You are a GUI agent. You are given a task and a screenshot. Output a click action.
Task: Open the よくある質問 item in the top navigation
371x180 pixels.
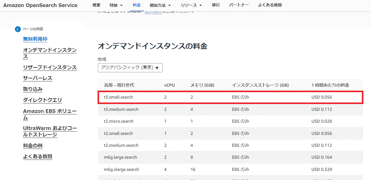point(270,5)
